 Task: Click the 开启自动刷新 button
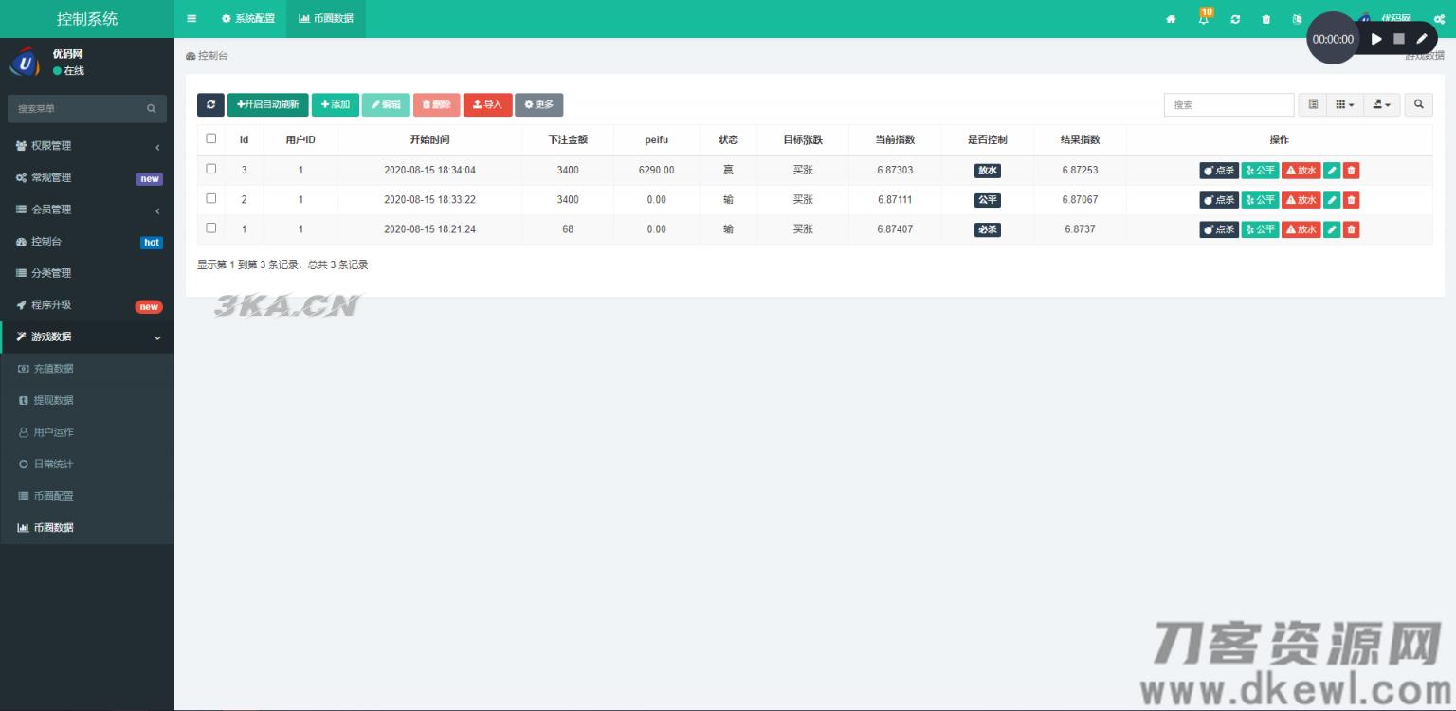268,105
